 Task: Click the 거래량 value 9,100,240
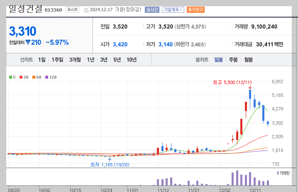point(264,26)
